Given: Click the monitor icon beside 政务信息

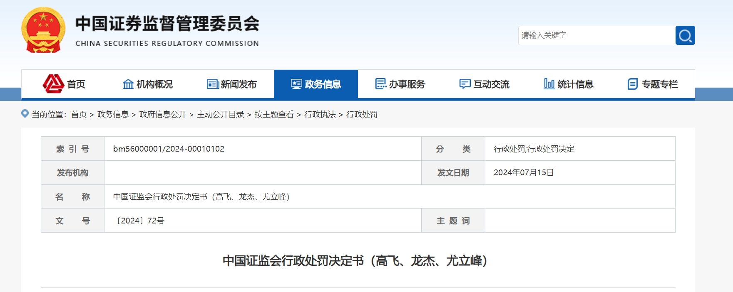Looking at the screenshot, I should tap(296, 84).
